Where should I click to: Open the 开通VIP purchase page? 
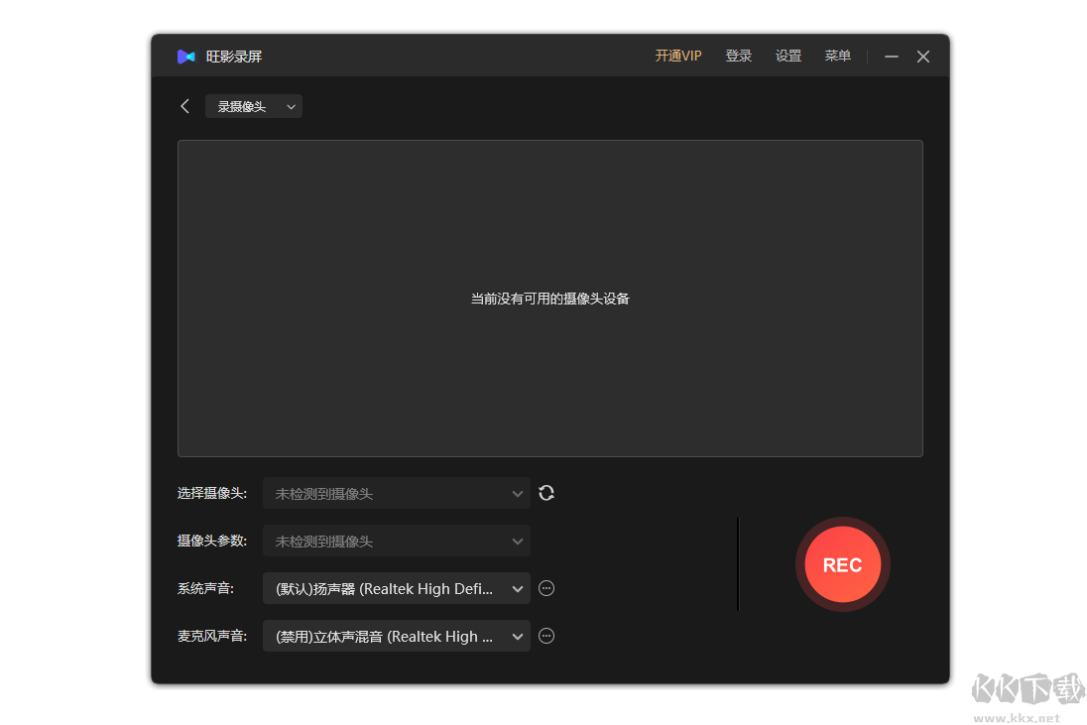(677, 57)
